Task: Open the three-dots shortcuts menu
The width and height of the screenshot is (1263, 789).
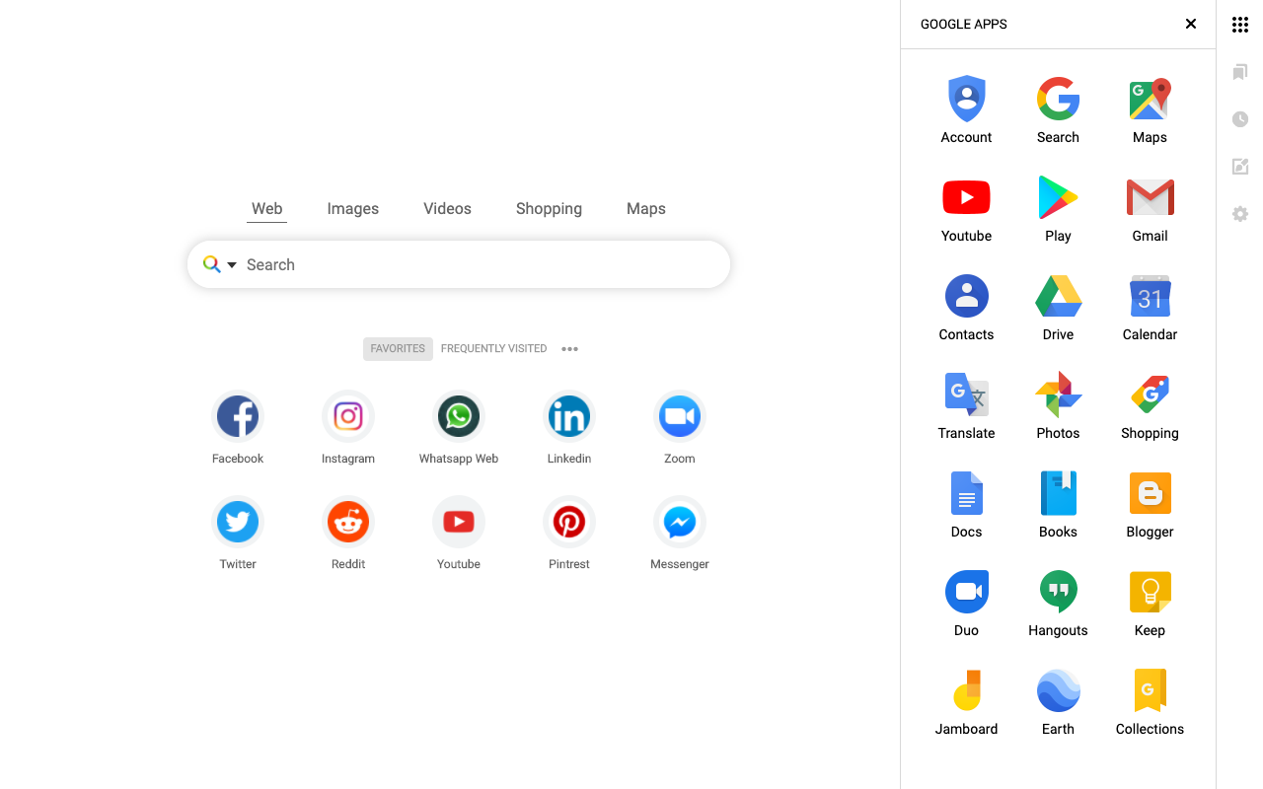Action: pyautogui.click(x=569, y=349)
